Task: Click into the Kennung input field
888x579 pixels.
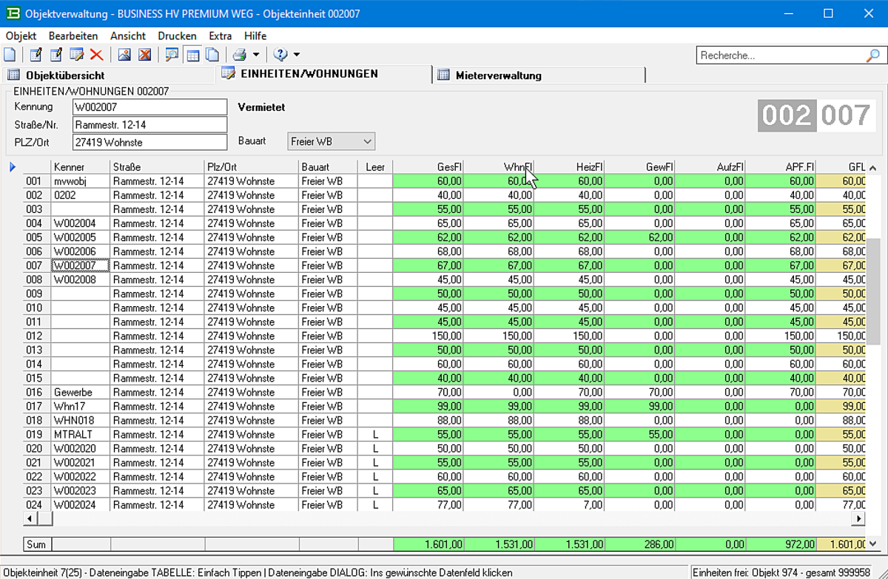Action: click(x=149, y=107)
